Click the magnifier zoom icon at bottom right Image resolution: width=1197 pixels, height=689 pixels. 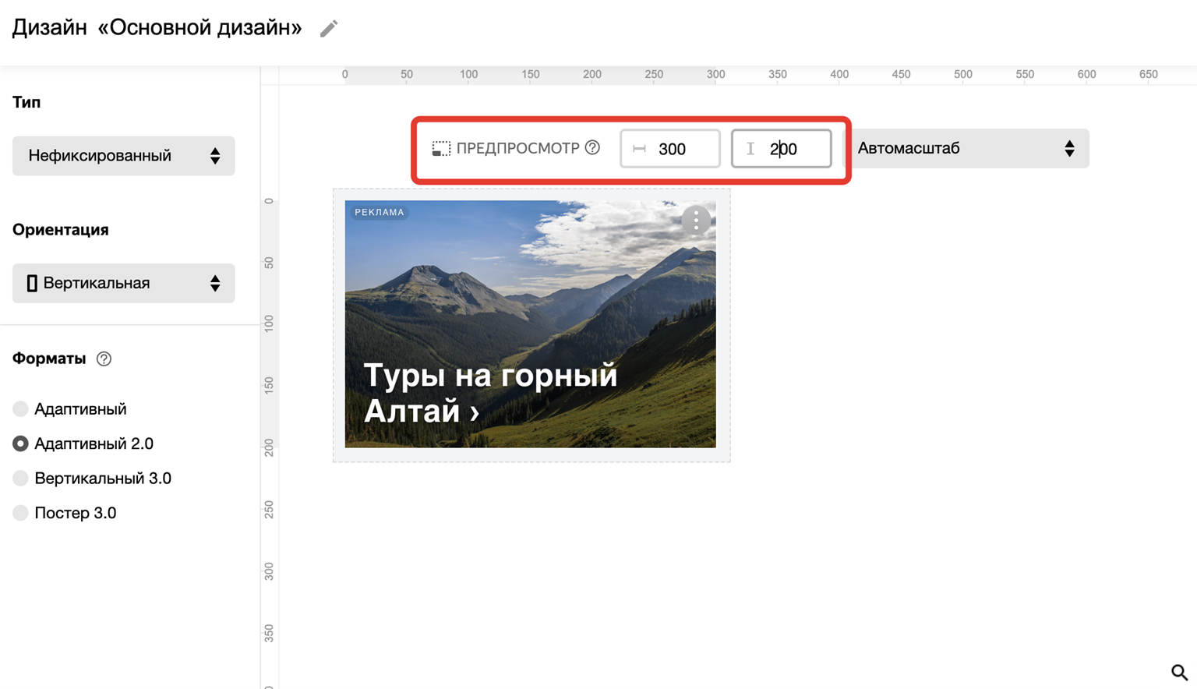(1179, 672)
